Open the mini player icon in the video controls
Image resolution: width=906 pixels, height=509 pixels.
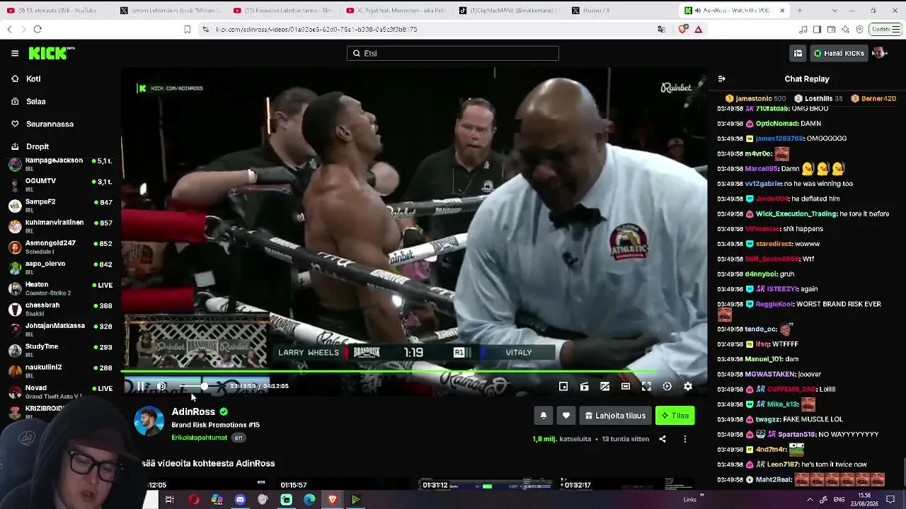point(563,386)
